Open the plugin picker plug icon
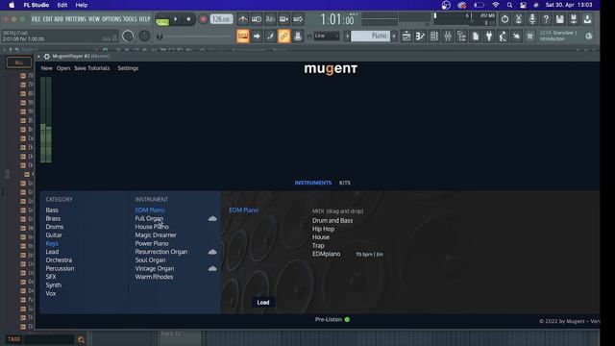 click(489, 37)
